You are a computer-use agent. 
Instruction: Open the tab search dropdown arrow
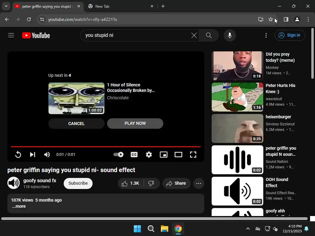(x=6, y=6)
